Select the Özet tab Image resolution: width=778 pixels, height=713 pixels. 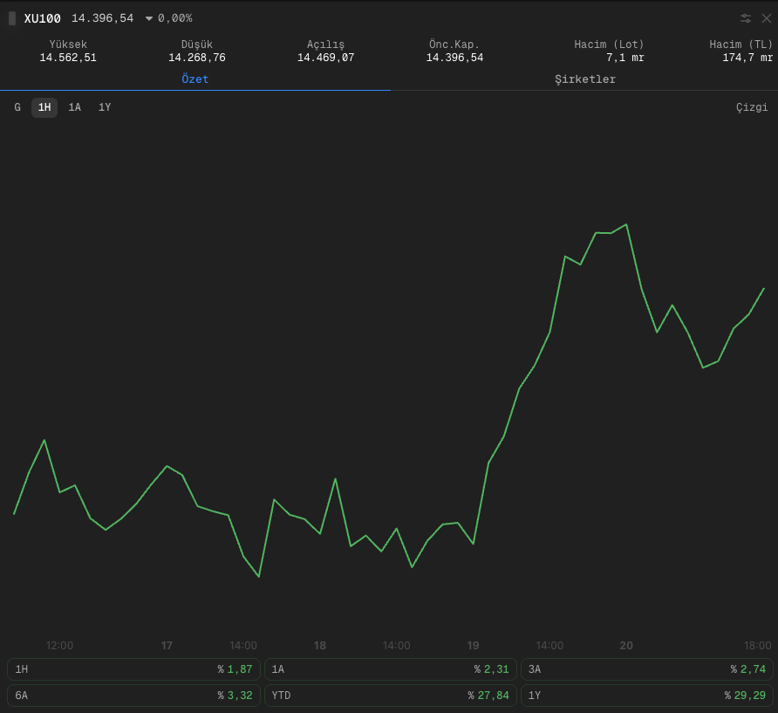(195, 79)
